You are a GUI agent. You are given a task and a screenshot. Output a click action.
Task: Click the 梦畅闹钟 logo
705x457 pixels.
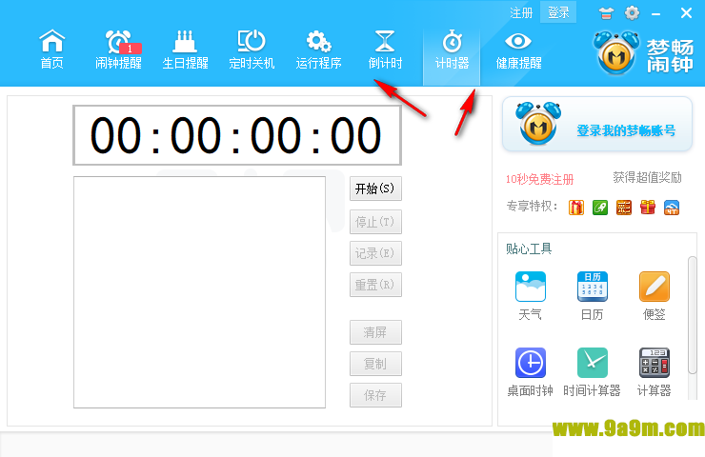tap(644, 53)
